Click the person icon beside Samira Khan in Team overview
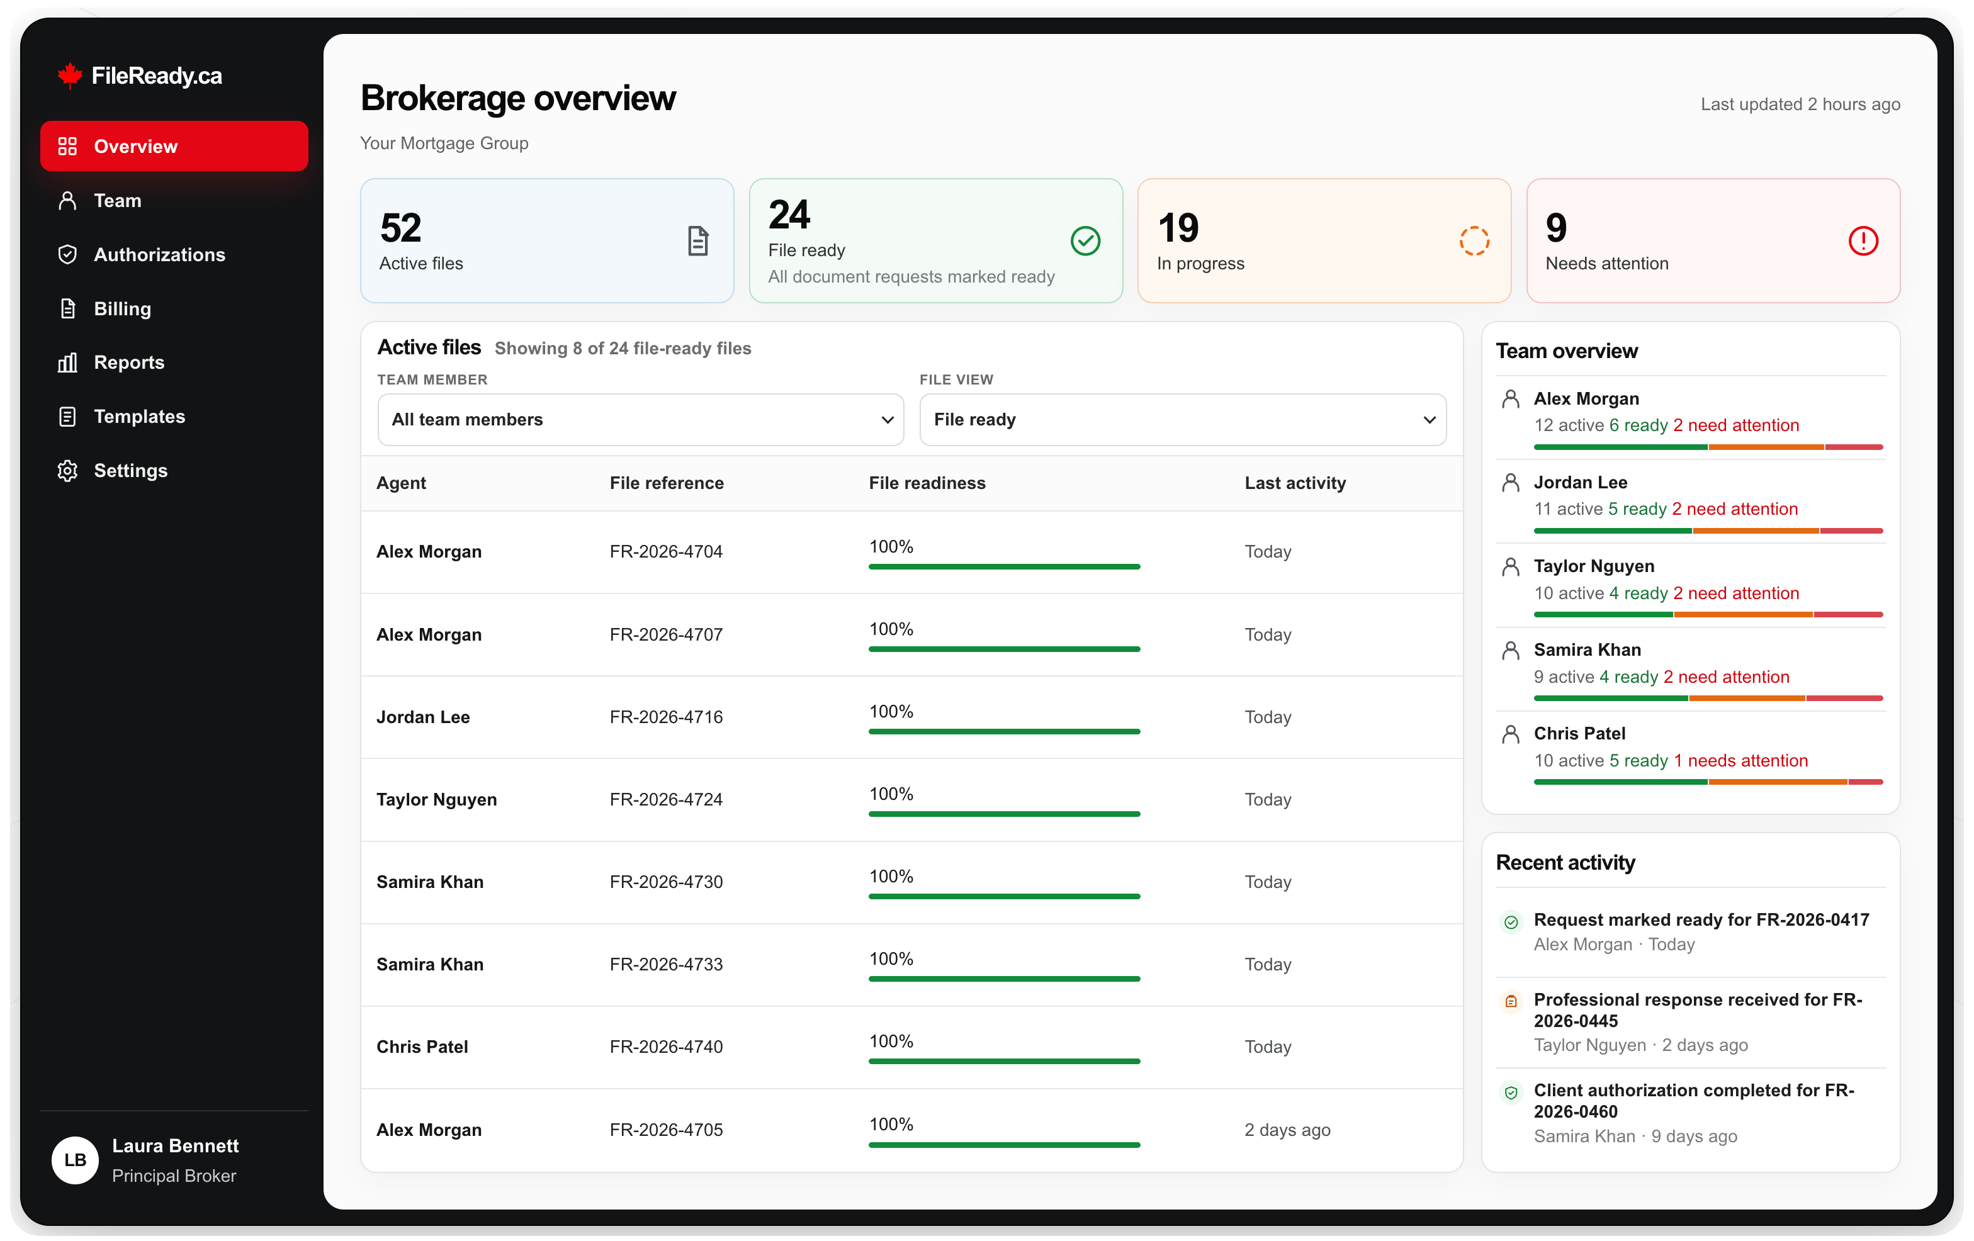Screen dimensions: 1974x1241 (x=1511, y=650)
